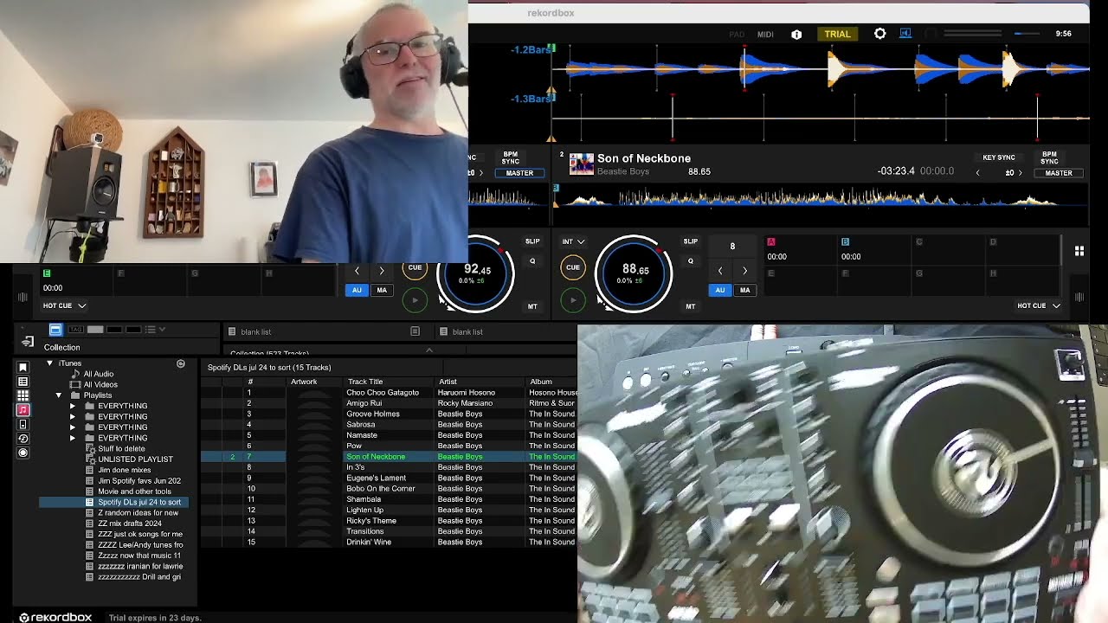The height and width of the screenshot is (623, 1108).
Task: Toggle deck 2 master tempo MT
Action: coord(691,306)
